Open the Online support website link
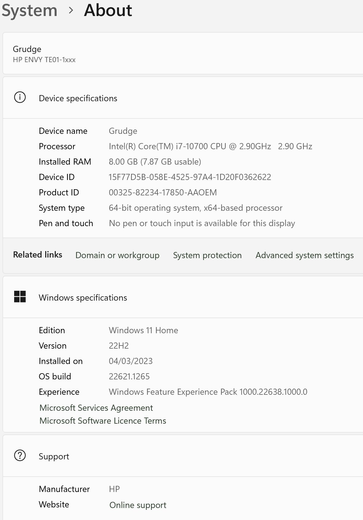 tap(138, 505)
